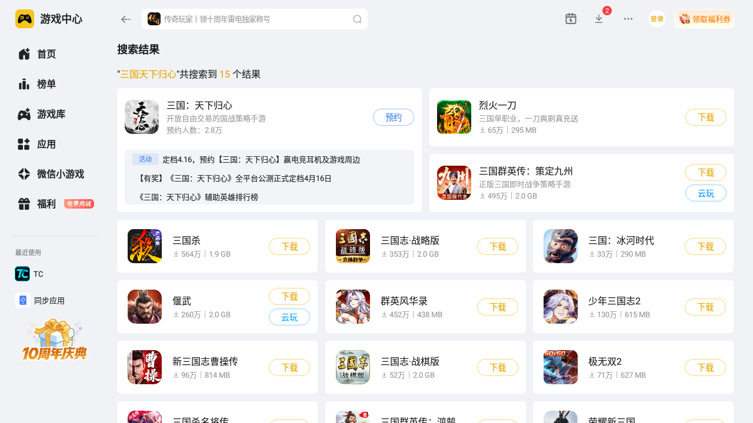Image resolution: width=753 pixels, height=423 pixels.
Task: Open the calendar check-in icon
Action: click(571, 19)
